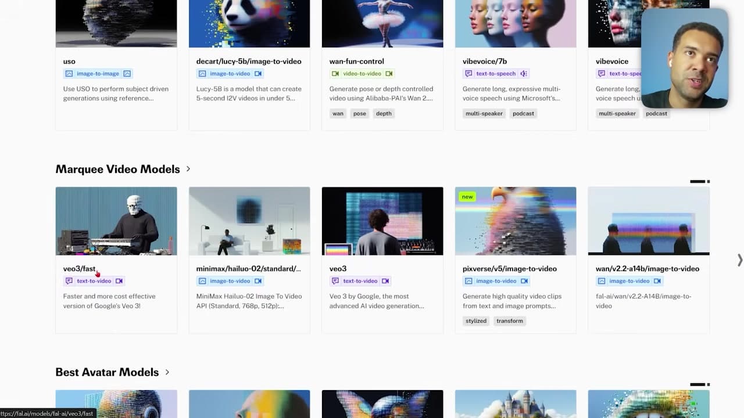Select podcast tag on vibevoice/7b card
Image resolution: width=744 pixels, height=418 pixels.
click(x=523, y=114)
